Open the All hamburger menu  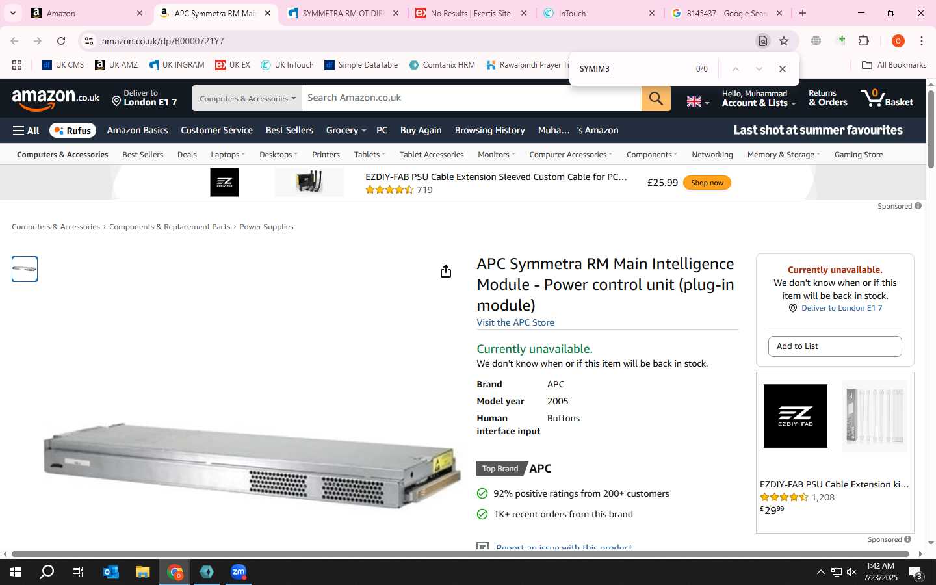[x=26, y=131]
